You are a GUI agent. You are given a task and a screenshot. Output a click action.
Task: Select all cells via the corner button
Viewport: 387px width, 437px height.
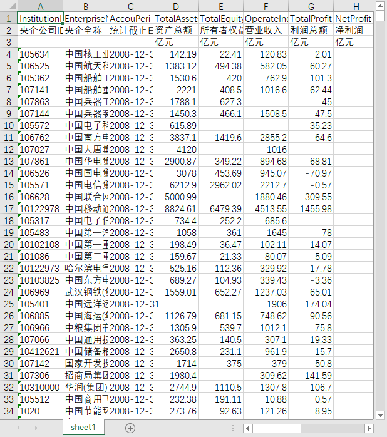pyautogui.click(x=9, y=6)
